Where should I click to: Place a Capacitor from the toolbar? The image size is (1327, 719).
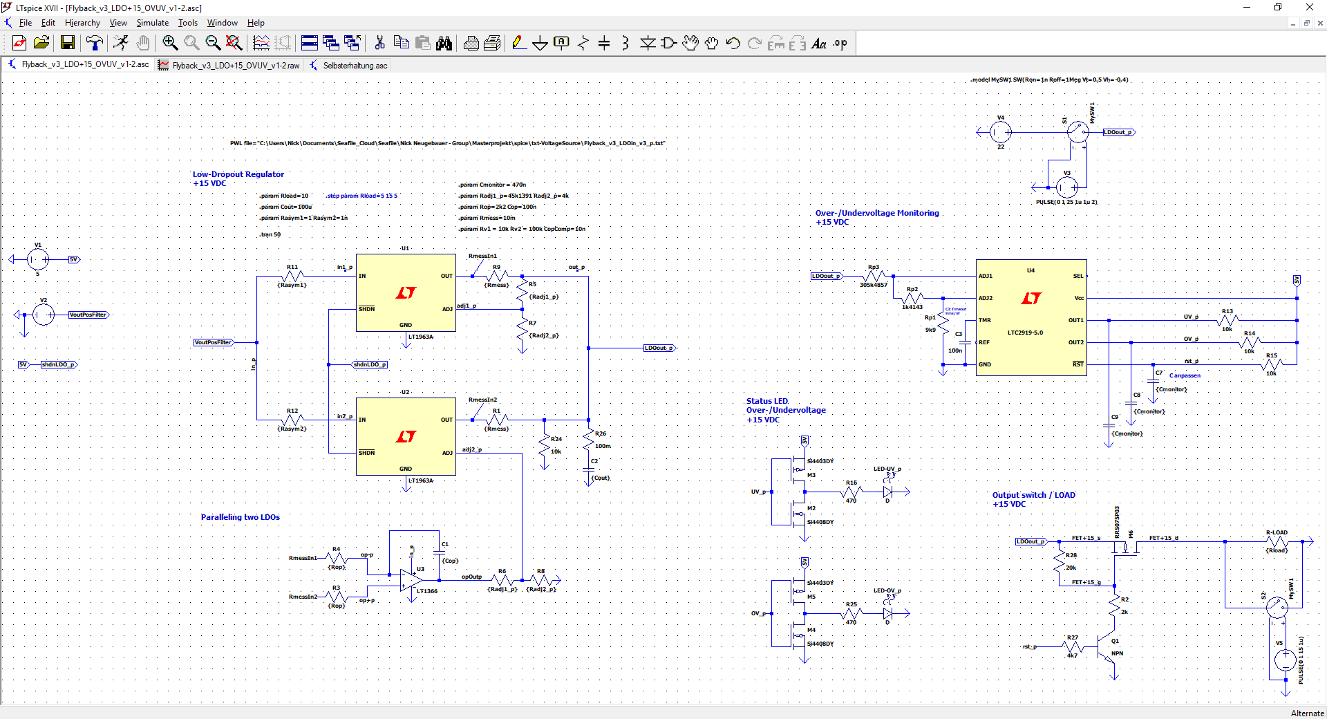coord(604,43)
